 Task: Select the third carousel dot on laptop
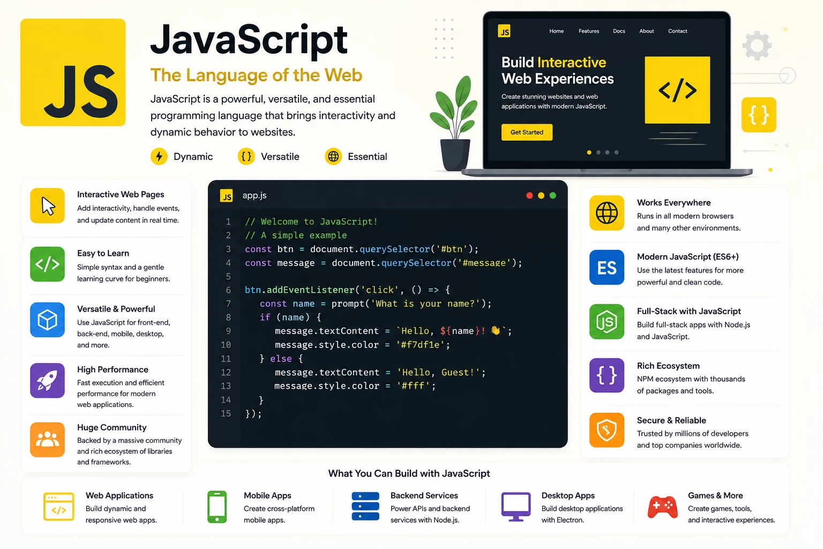pos(607,152)
